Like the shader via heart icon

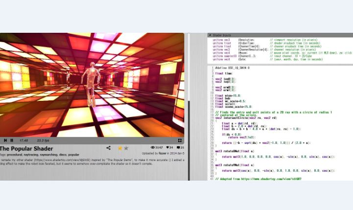click(x=167, y=147)
